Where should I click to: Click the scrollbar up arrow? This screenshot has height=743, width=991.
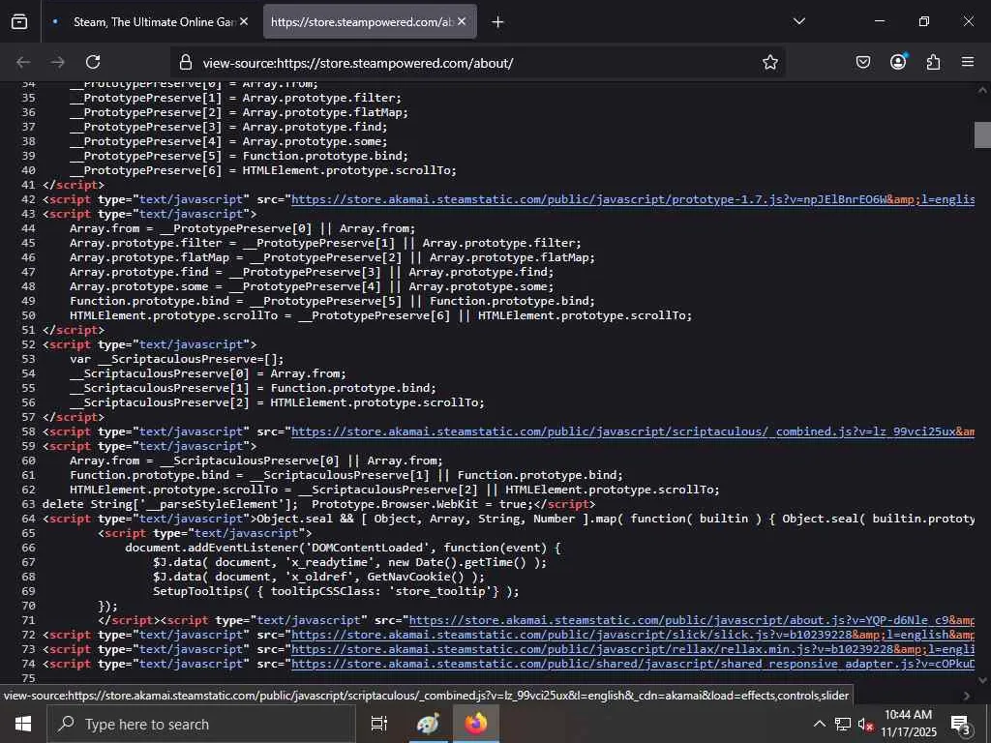tap(982, 90)
